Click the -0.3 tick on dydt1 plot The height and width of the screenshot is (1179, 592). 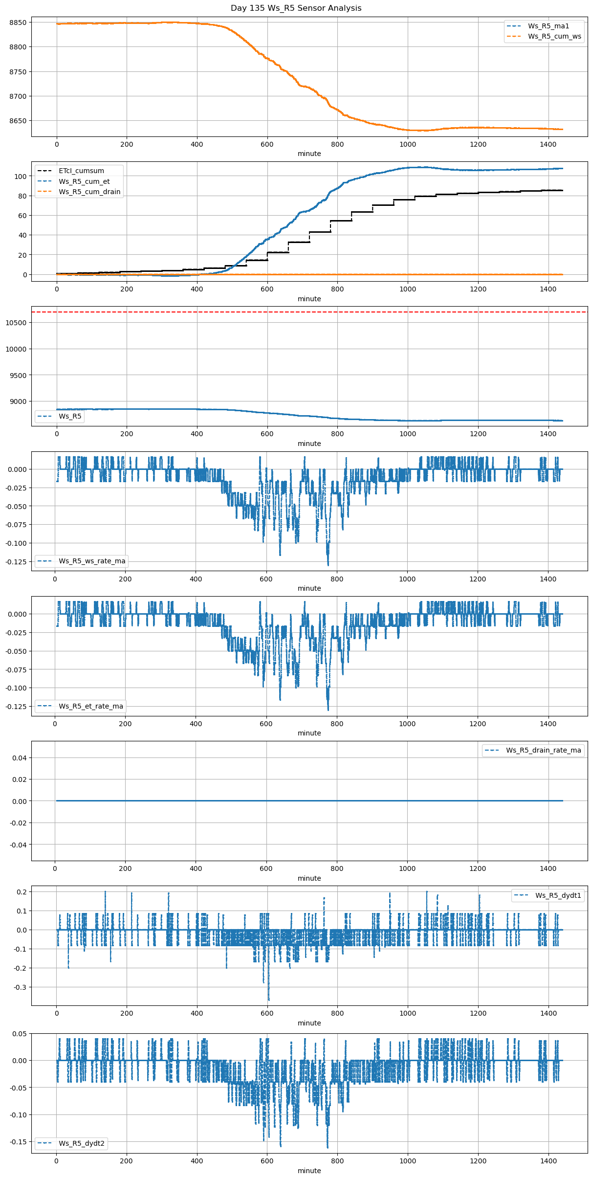point(20,987)
